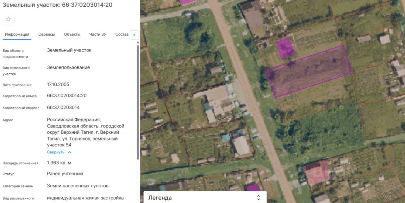Image resolution: width=405 pixels, height=203 pixels.
Task: Select Земли населенных пунктов value
Action: click(x=78, y=186)
